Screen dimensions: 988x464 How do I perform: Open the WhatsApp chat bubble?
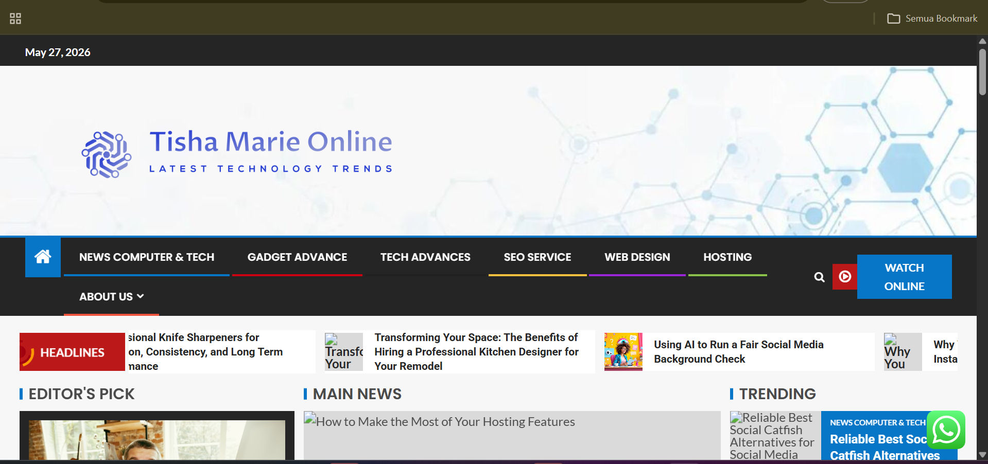pyautogui.click(x=946, y=430)
